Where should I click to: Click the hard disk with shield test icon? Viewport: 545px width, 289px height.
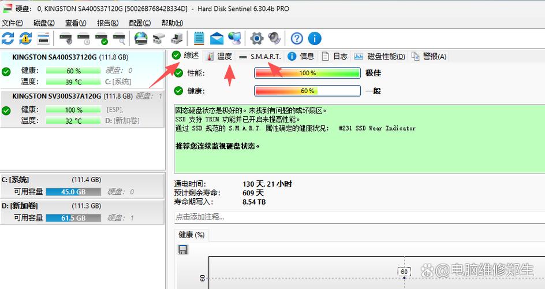(66, 38)
